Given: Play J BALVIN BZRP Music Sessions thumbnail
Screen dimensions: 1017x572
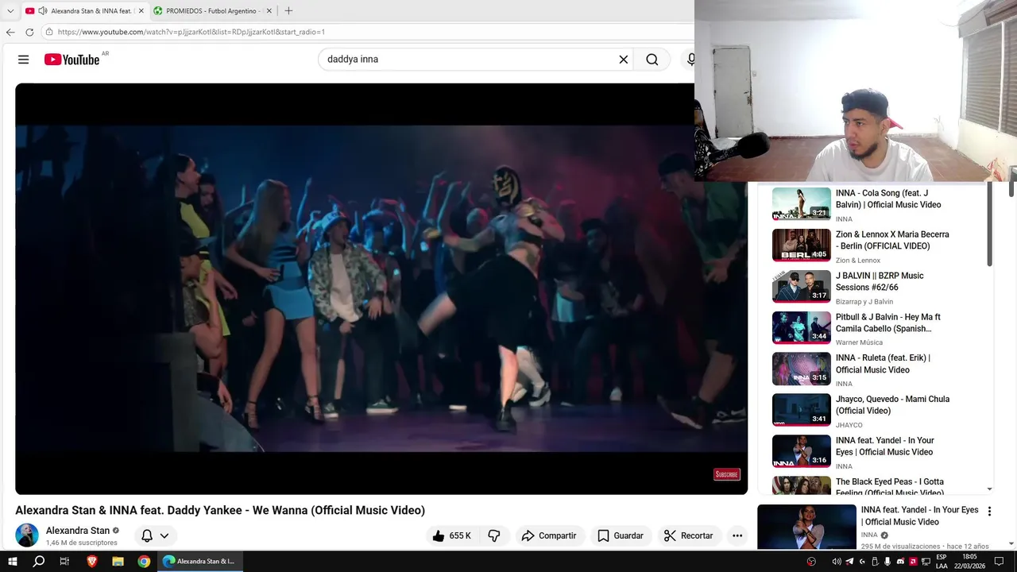Looking at the screenshot, I should click(802, 287).
